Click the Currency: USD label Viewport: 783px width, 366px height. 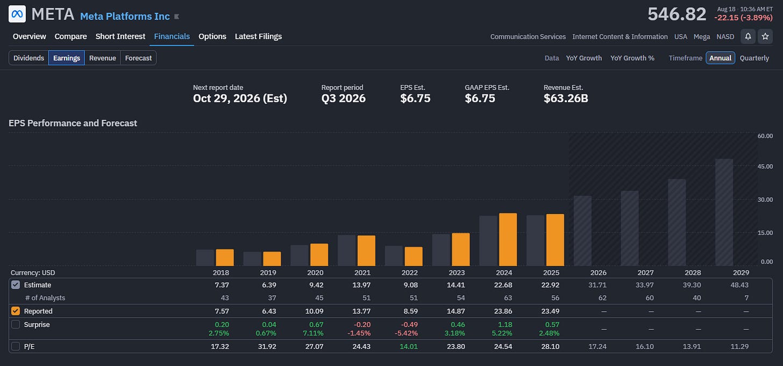point(33,273)
